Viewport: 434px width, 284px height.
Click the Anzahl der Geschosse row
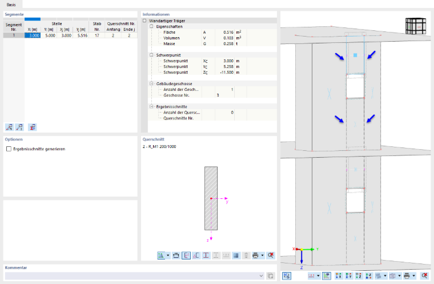pyautogui.click(x=212, y=90)
